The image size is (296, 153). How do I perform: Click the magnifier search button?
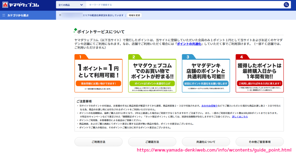coord(286,5)
